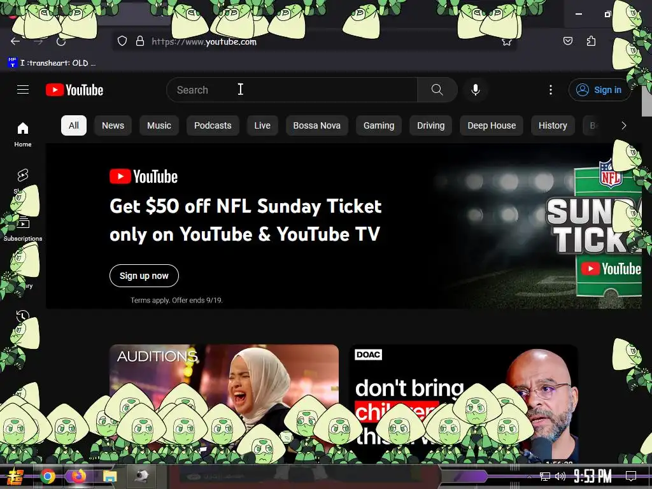Screen dimensions: 652x489
Task: Go back with browser back arrow
Action: coord(15,41)
